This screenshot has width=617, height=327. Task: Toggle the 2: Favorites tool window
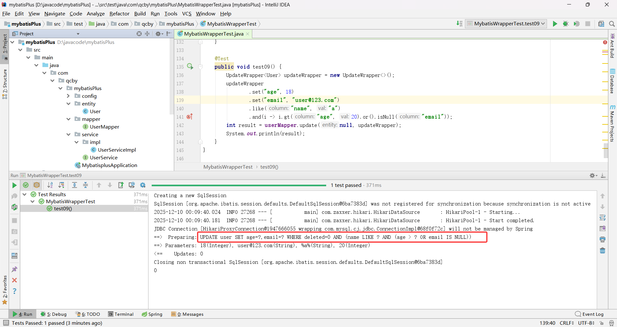coord(4,290)
